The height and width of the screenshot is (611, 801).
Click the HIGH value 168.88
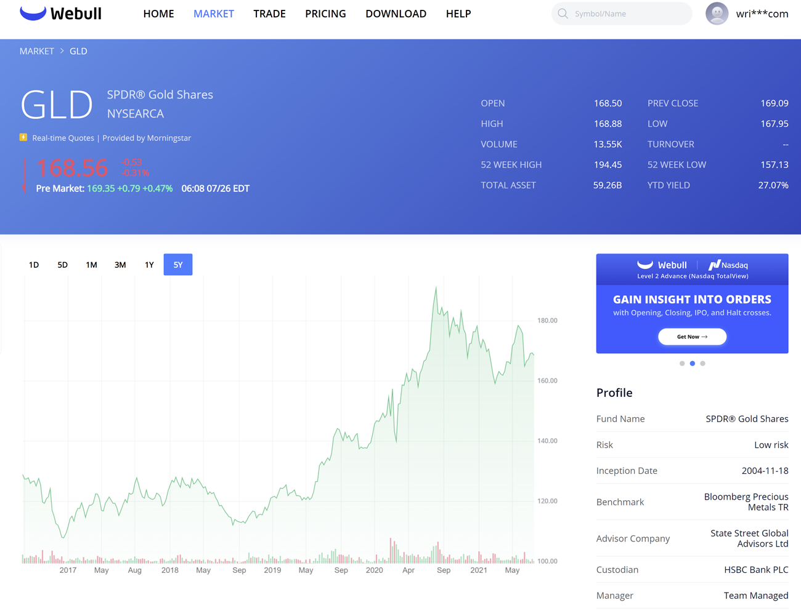click(608, 124)
